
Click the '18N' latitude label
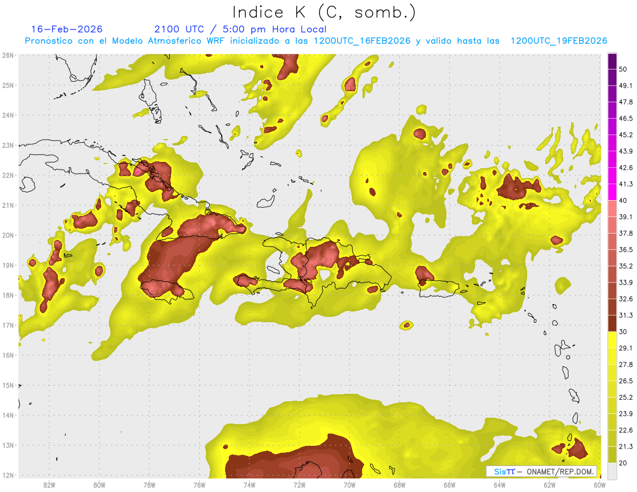pos(8,295)
